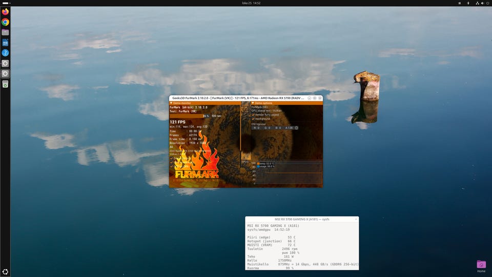
Task: Close the MSI RX 5700 sysfs window
Action: 356,219
